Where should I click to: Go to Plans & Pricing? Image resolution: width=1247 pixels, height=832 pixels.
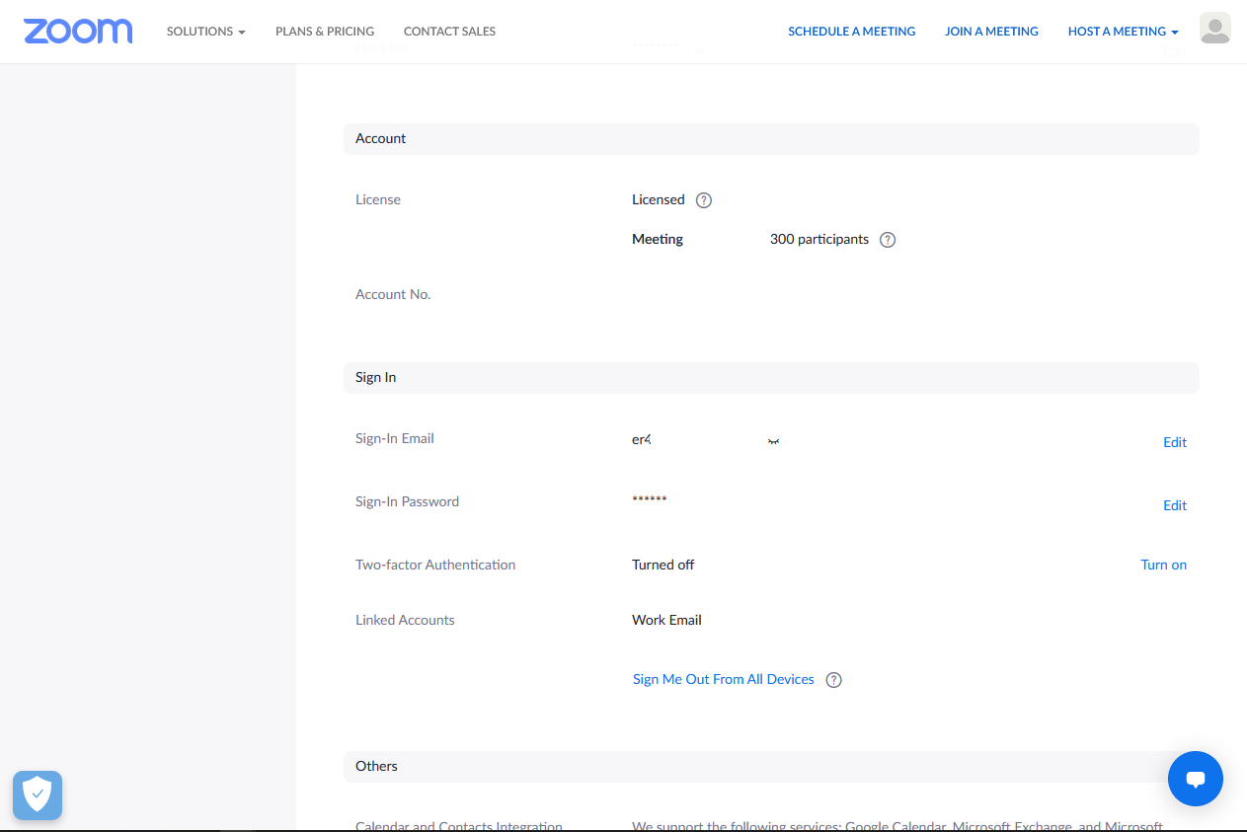click(x=325, y=32)
